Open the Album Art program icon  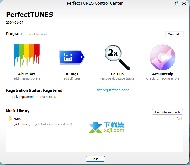(27, 56)
